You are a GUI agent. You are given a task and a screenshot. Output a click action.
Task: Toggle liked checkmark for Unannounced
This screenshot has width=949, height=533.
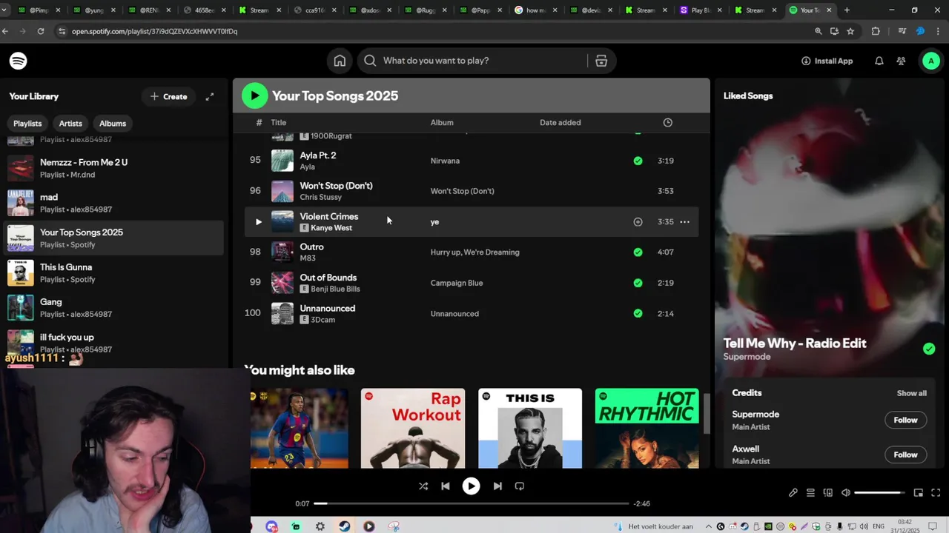tap(638, 314)
